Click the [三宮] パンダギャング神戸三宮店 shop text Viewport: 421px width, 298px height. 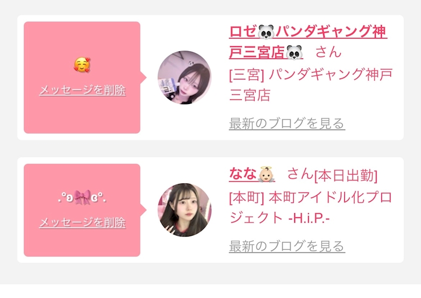click(x=311, y=84)
